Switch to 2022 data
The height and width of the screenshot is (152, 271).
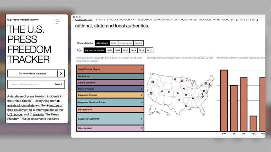pyautogui.click(x=109, y=50)
